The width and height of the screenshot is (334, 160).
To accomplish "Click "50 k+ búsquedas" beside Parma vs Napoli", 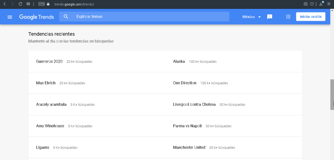I will (219, 126).
